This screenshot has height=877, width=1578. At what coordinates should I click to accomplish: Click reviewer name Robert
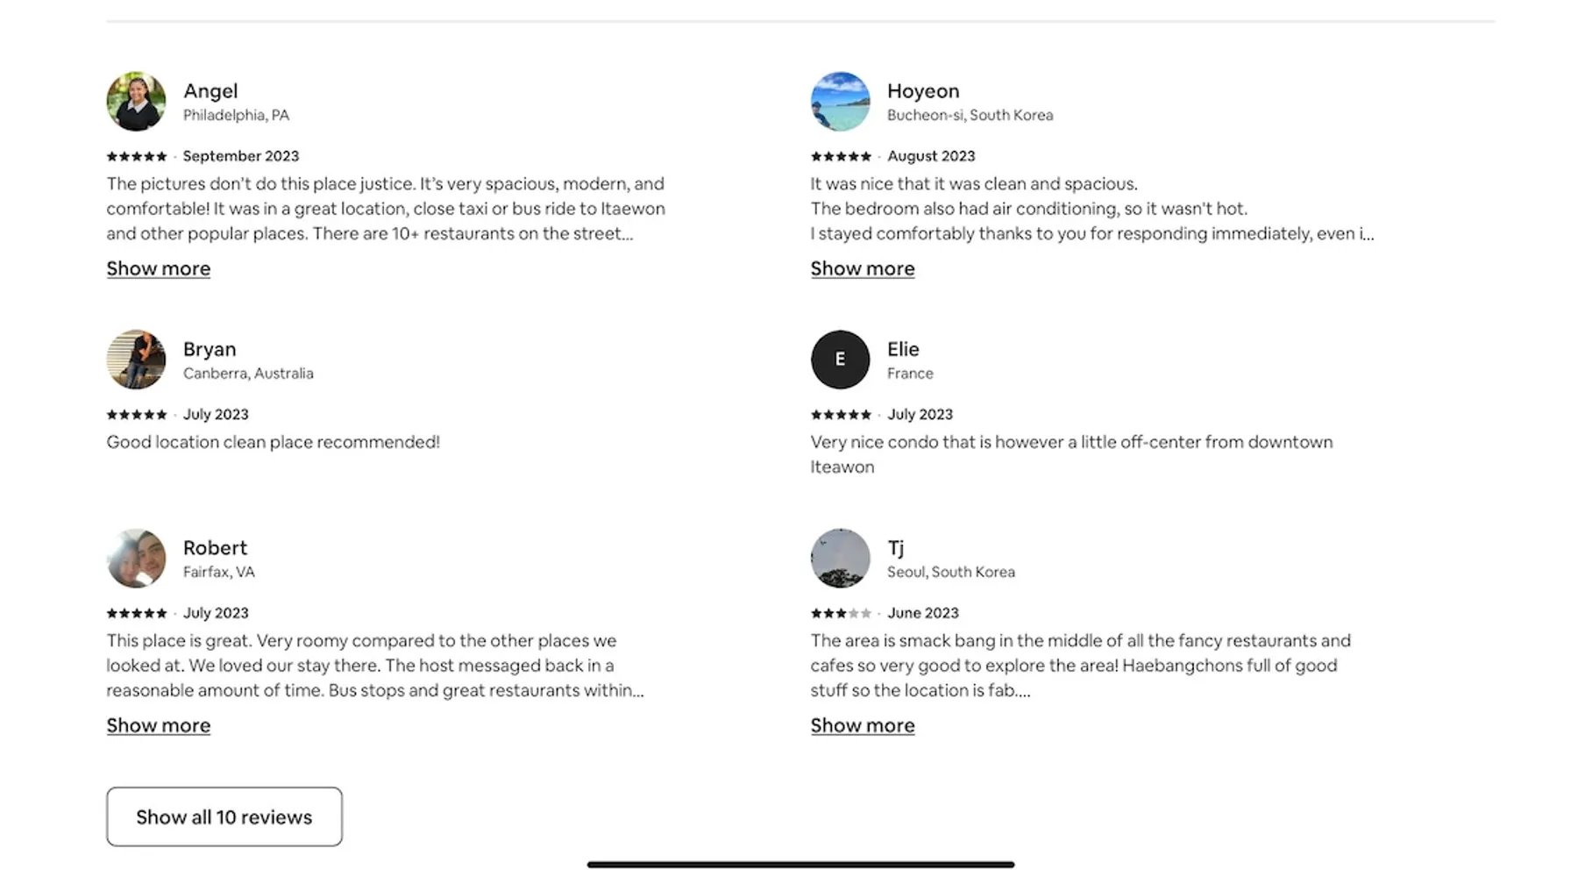tap(215, 548)
